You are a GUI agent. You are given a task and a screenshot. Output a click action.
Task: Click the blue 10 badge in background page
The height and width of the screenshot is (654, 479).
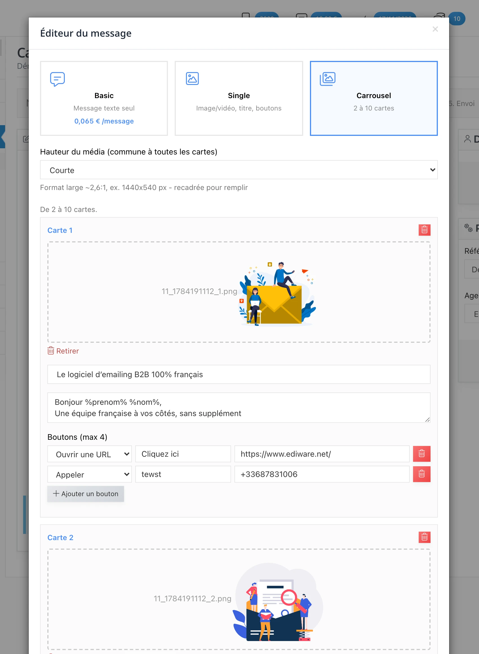[x=457, y=19]
